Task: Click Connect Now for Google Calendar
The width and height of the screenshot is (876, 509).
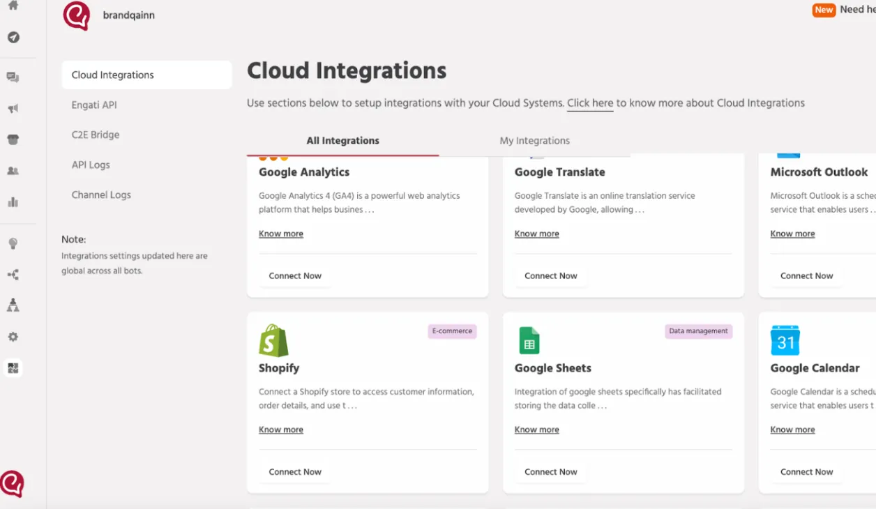Action: coord(807,472)
